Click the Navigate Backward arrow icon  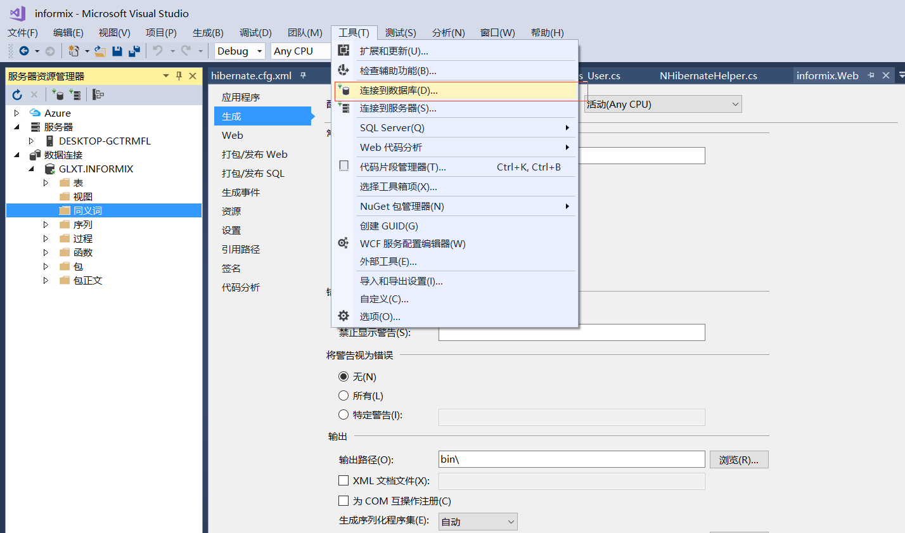pyautogui.click(x=24, y=51)
